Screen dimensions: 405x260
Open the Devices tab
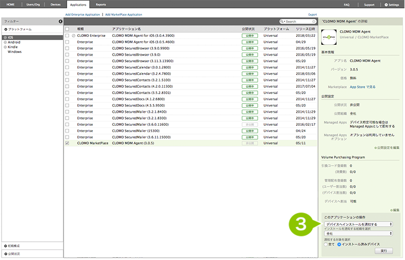click(x=56, y=4)
